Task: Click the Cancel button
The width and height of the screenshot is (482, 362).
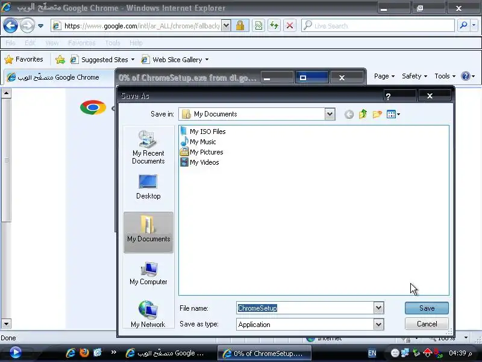Action: click(x=427, y=324)
